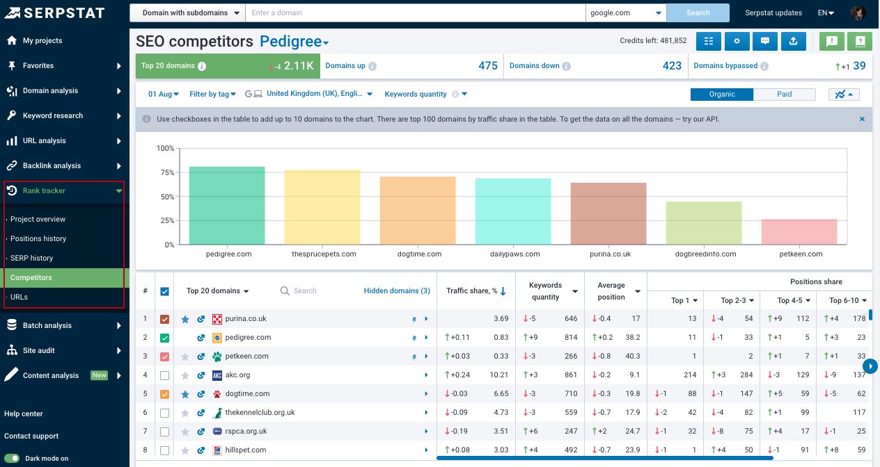Expand row arrow for akc.org
Screen dimensions: 880x467
(426, 375)
